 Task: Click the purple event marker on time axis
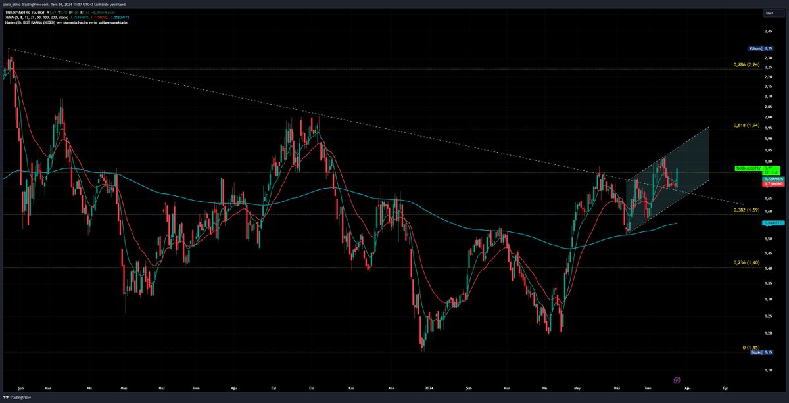[677, 380]
